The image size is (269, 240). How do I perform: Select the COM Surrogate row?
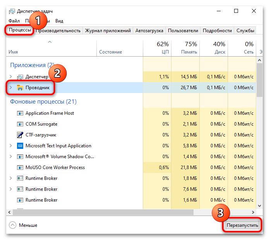[x=131, y=124]
